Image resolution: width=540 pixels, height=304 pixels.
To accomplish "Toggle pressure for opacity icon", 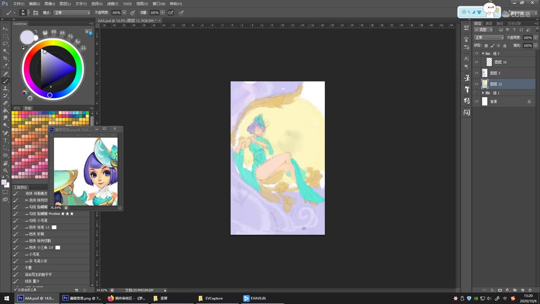I will pyautogui.click(x=132, y=13).
